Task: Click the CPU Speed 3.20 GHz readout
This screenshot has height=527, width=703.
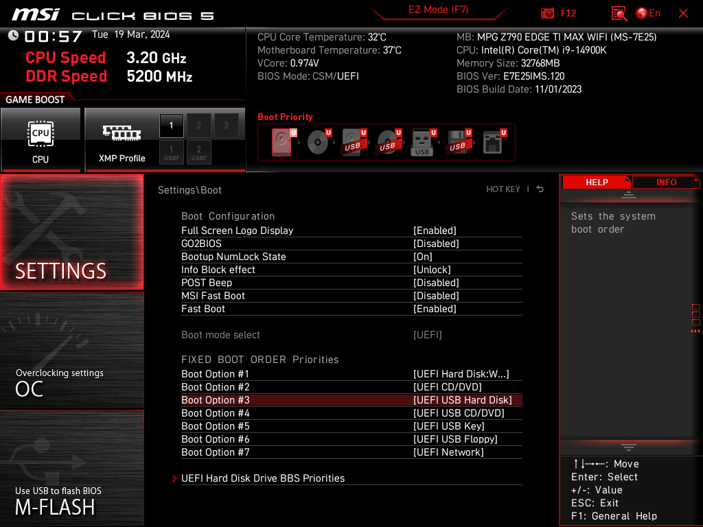Action: click(x=106, y=58)
